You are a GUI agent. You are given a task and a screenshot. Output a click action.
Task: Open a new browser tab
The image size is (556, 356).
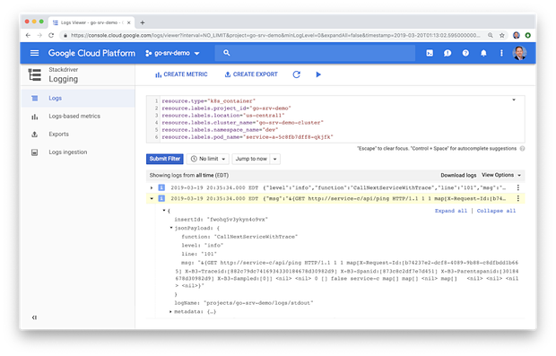point(143,22)
